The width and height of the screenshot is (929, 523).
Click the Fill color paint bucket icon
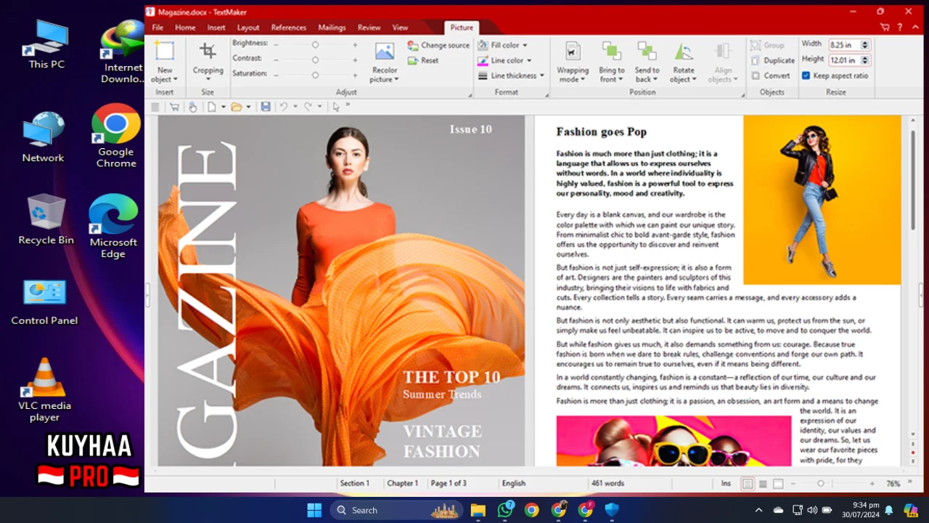pos(483,45)
